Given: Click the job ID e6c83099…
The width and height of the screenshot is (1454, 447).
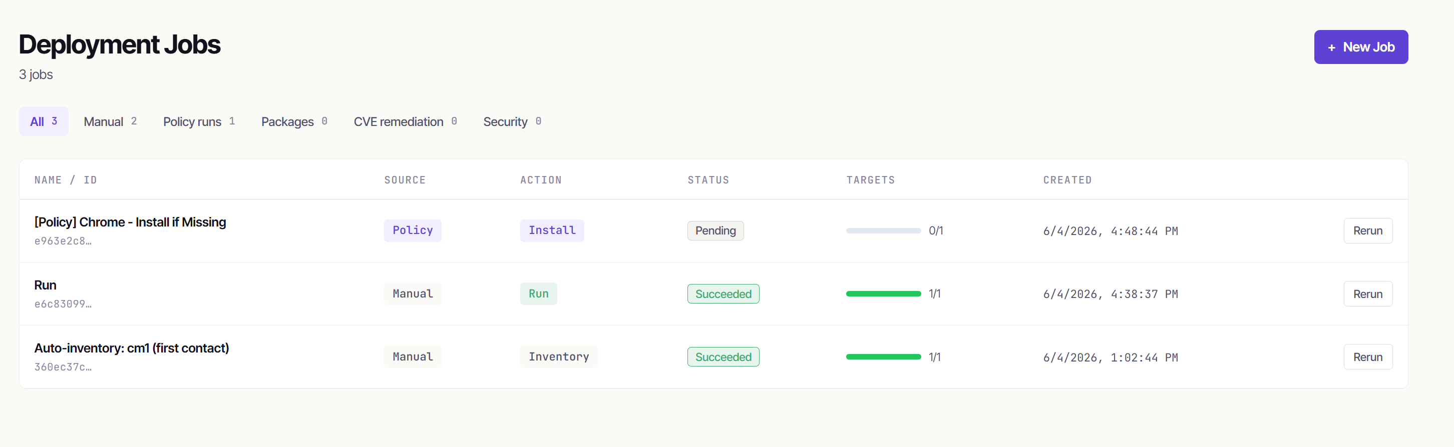Looking at the screenshot, I should [63, 304].
